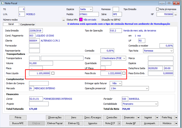
Task: Click the Observações button
Action: 55,117
